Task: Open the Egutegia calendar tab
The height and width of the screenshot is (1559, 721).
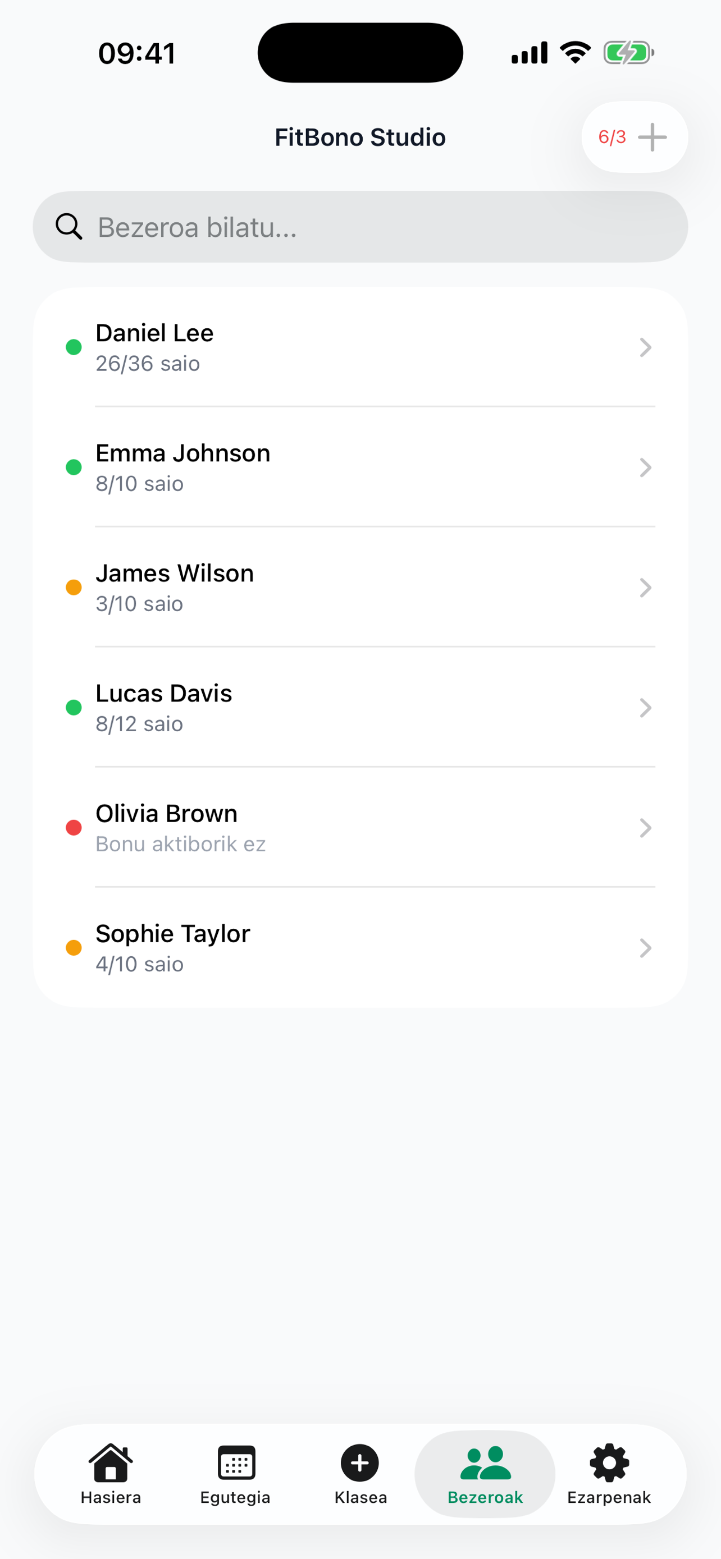Action: click(x=235, y=1464)
